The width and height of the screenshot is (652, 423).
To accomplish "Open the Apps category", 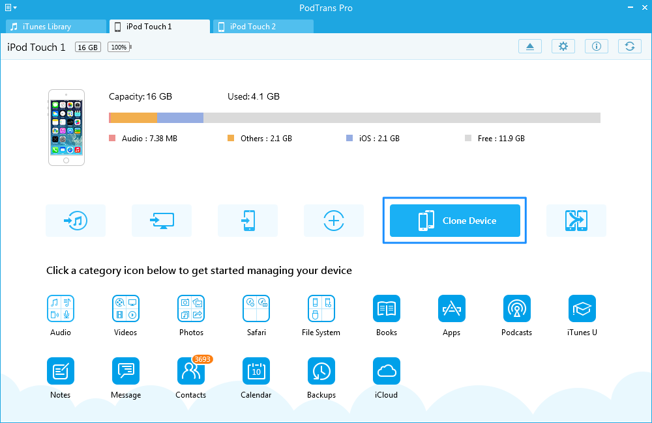I will click(452, 308).
